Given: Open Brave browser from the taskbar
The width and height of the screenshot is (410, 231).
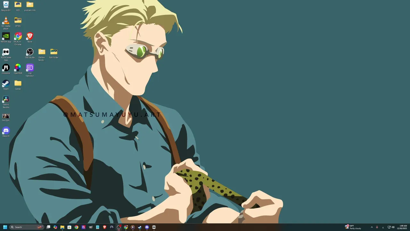Looking at the screenshot, I should click(104, 227).
